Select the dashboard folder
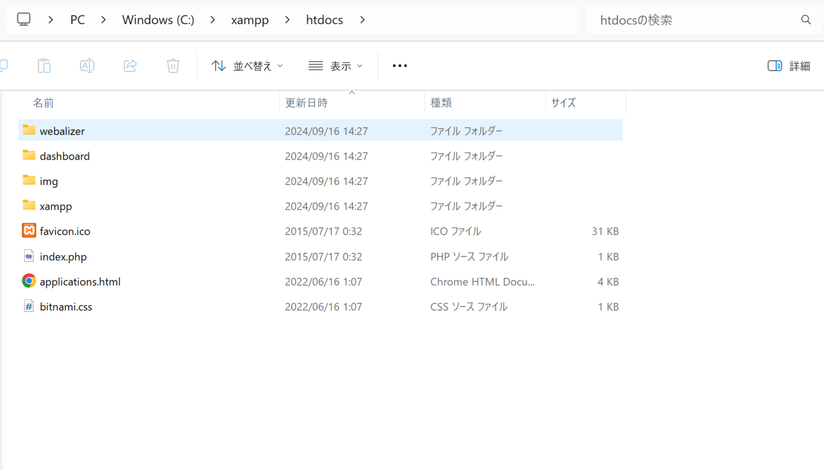The height and width of the screenshot is (470, 824). (64, 156)
